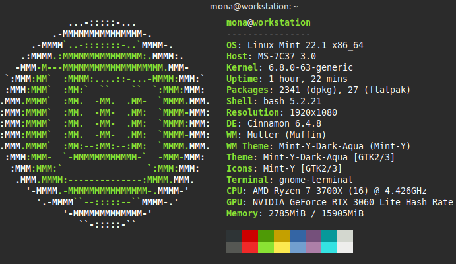456x264 pixels.
Task: Click the dark red color block
Action: (x=250, y=236)
